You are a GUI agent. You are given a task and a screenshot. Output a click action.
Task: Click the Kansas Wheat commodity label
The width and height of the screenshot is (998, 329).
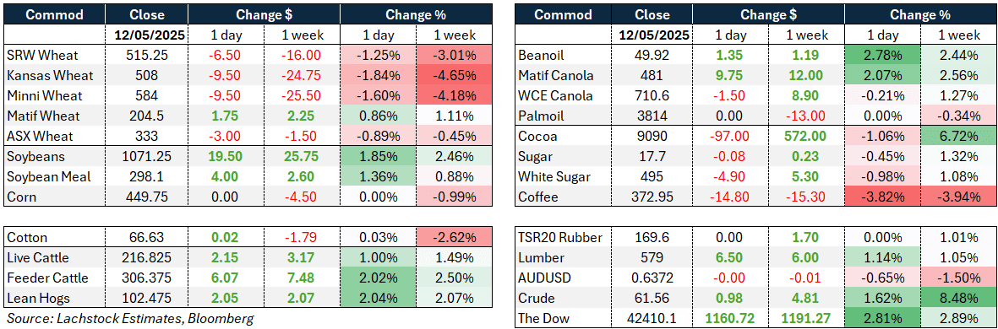tap(51, 76)
